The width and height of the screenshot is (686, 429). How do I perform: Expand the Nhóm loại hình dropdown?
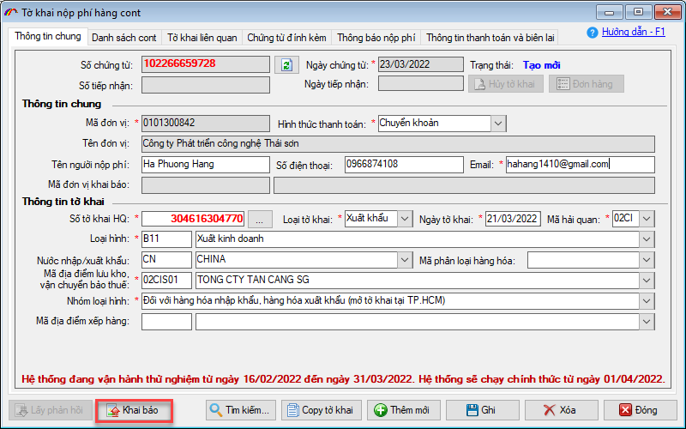coord(647,301)
